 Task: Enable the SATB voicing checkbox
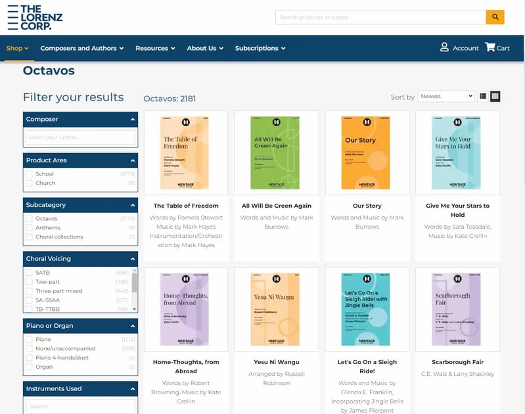29,273
